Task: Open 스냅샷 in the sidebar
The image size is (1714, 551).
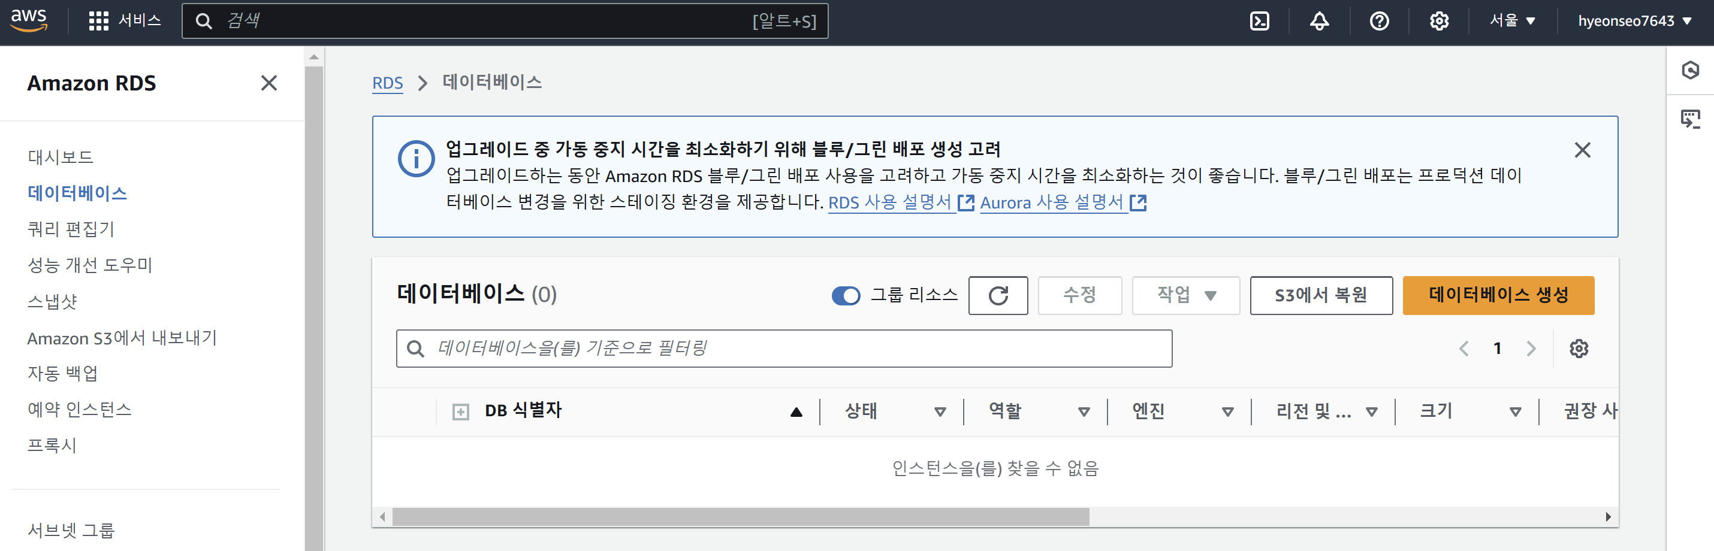Action: pos(53,301)
